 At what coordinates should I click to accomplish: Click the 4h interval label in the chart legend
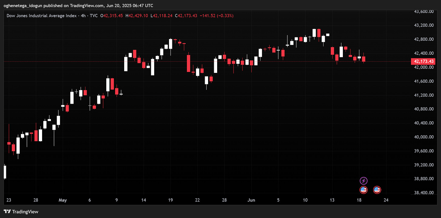click(83, 15)
